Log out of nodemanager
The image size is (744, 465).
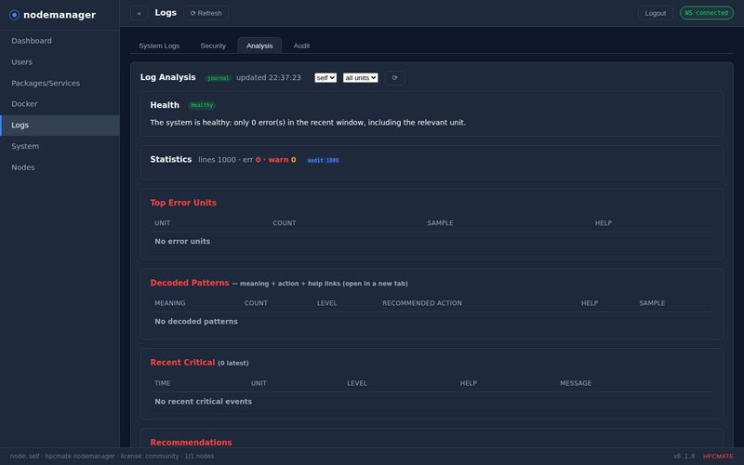[656, 13]
